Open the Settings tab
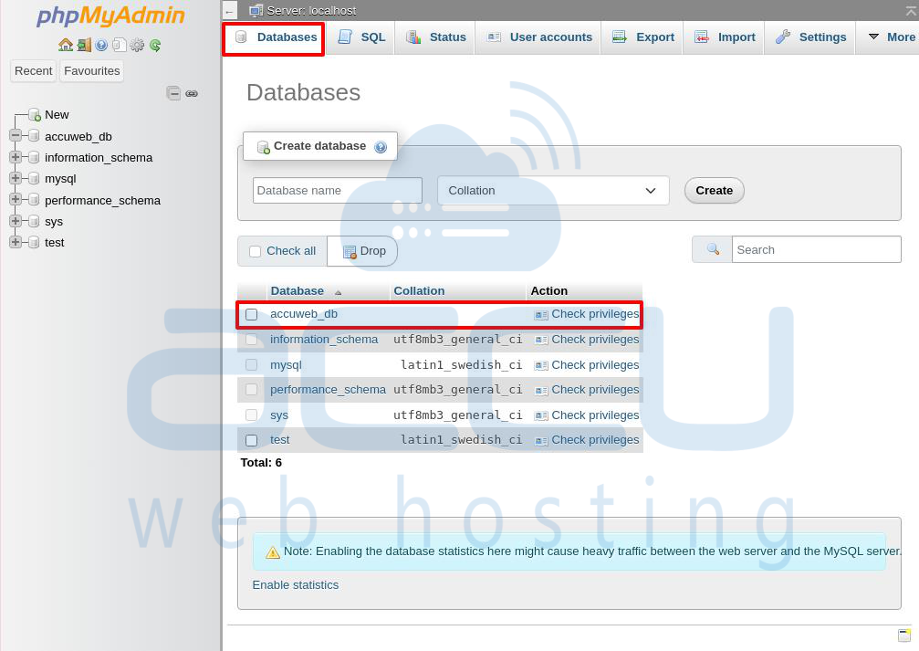Image resolution: width=919 pixels, height=651 pixels. point(810,37)
